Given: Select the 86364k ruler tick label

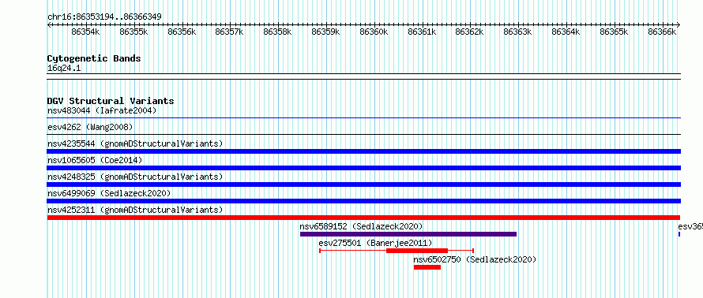Looking at the screenshot, I should coord(566,32).
